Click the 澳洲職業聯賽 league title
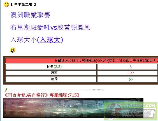 (x=30, y=15)
